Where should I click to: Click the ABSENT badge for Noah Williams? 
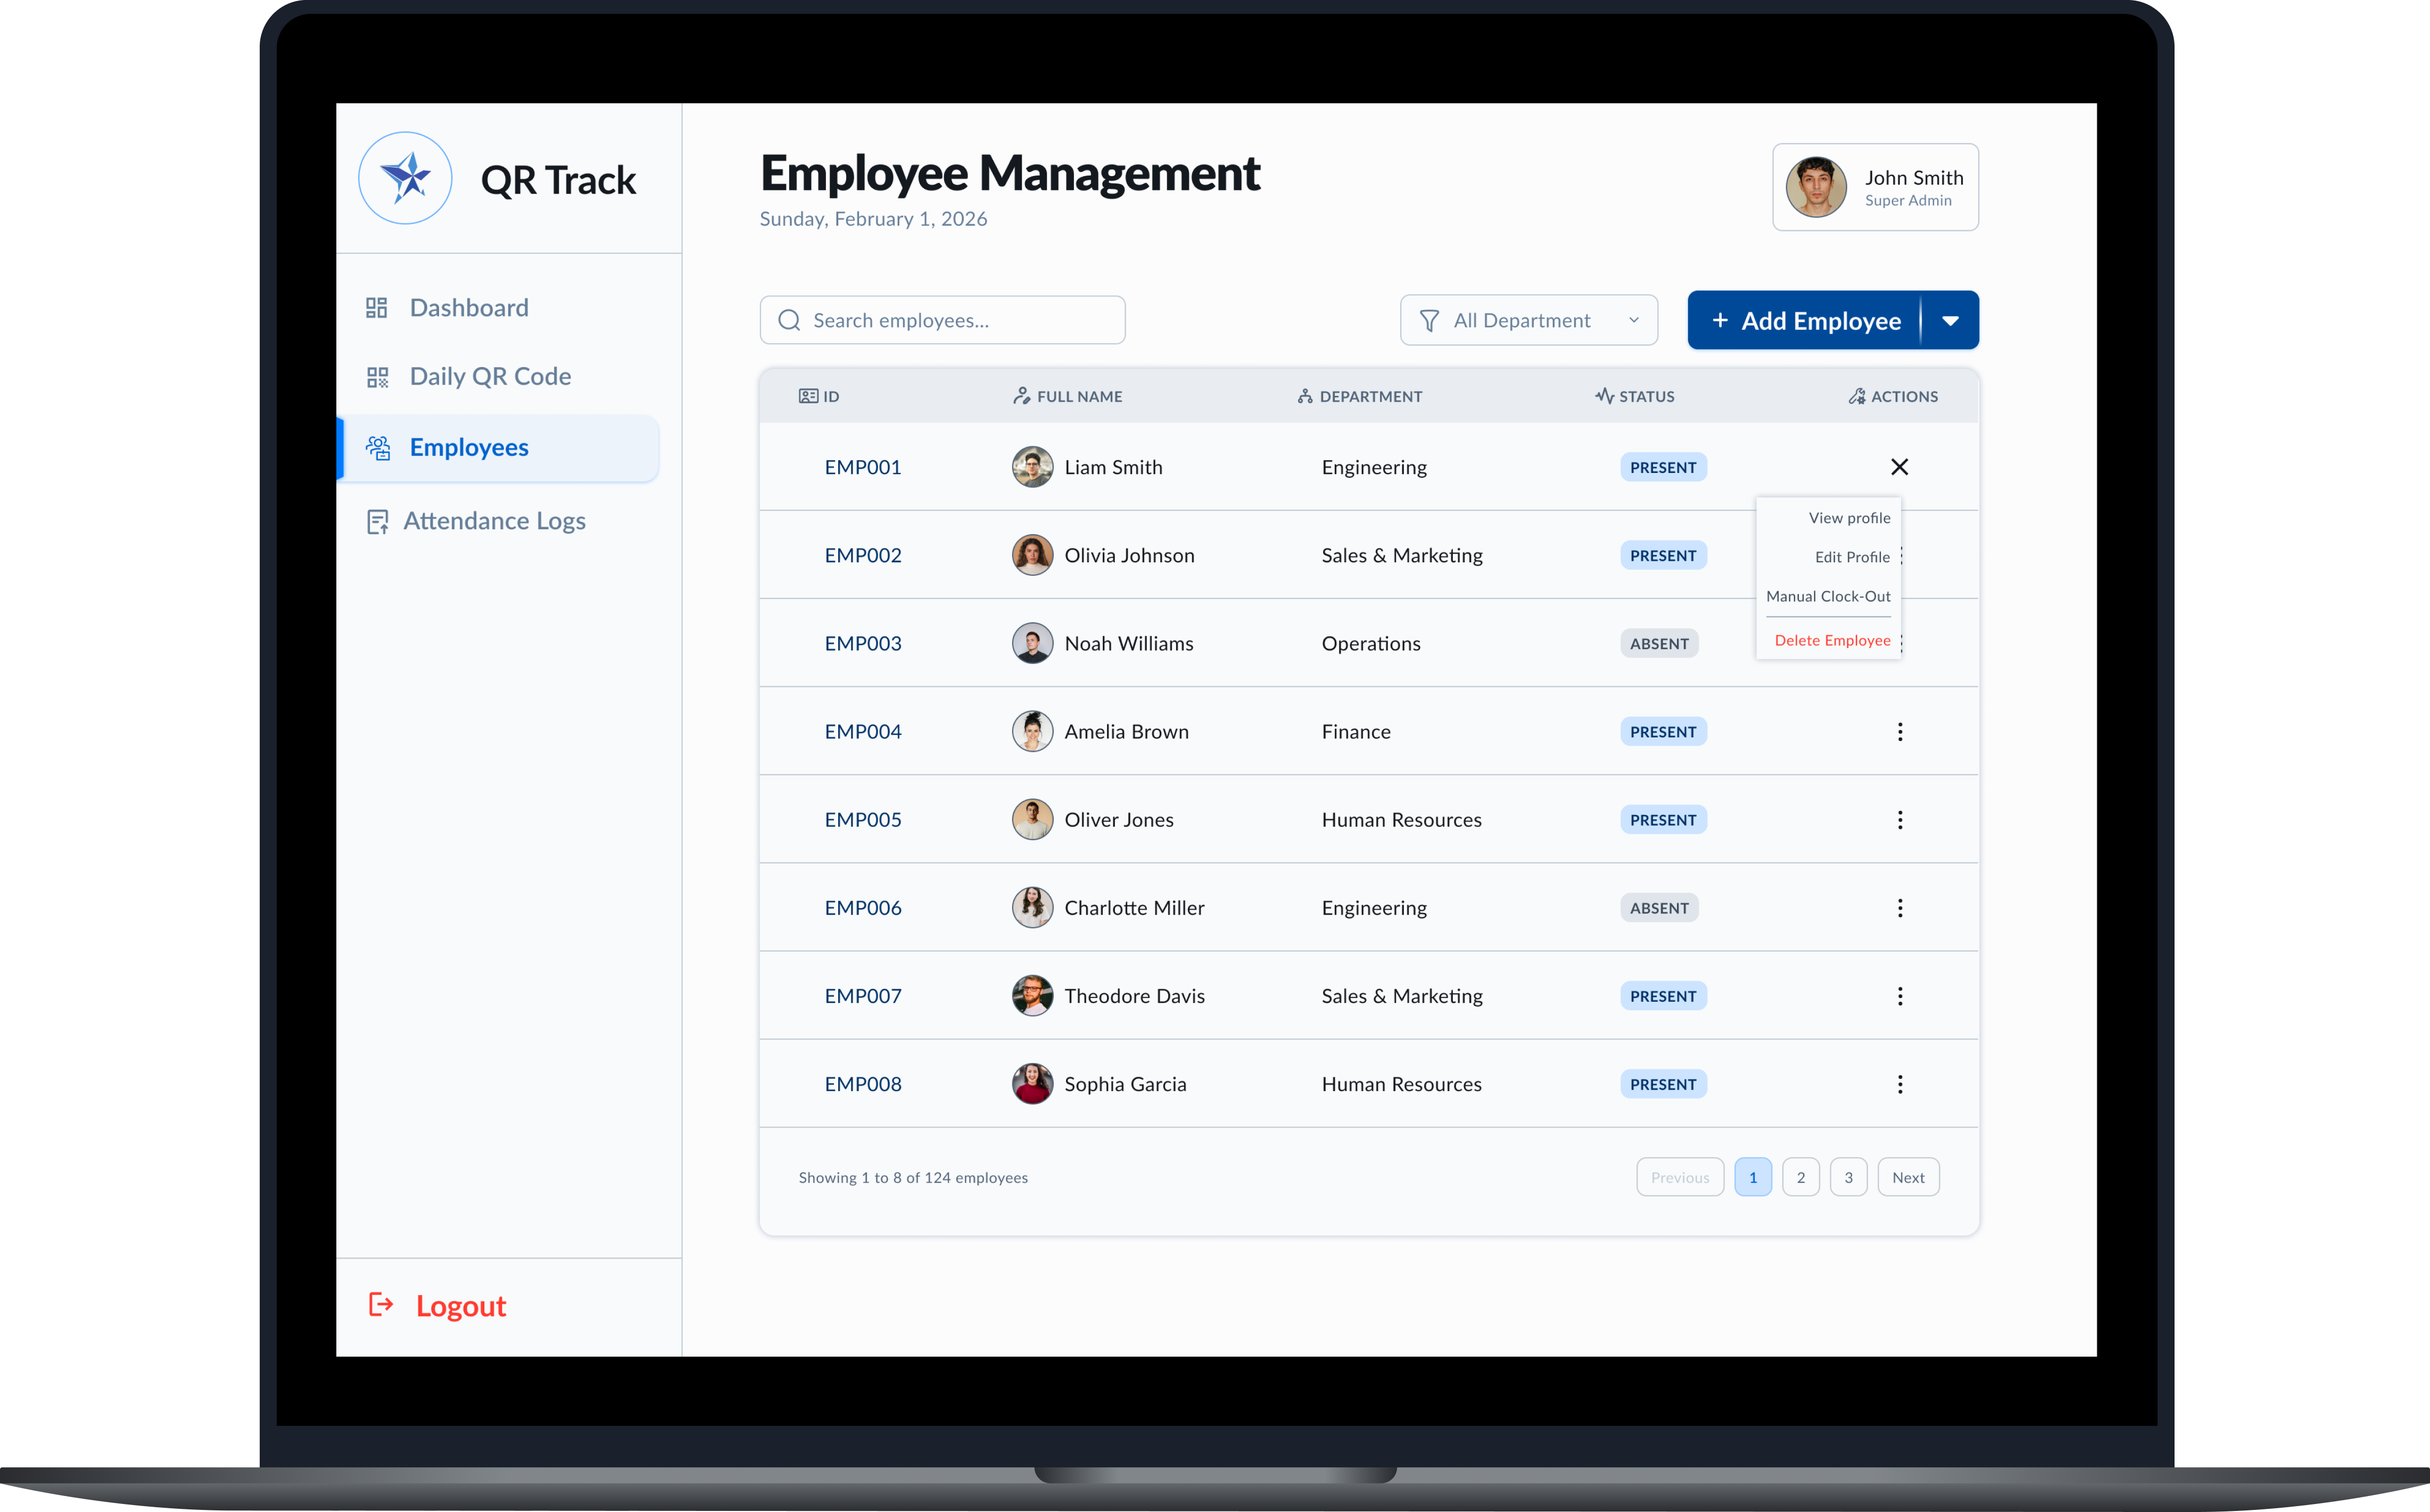coord(1659,643)
